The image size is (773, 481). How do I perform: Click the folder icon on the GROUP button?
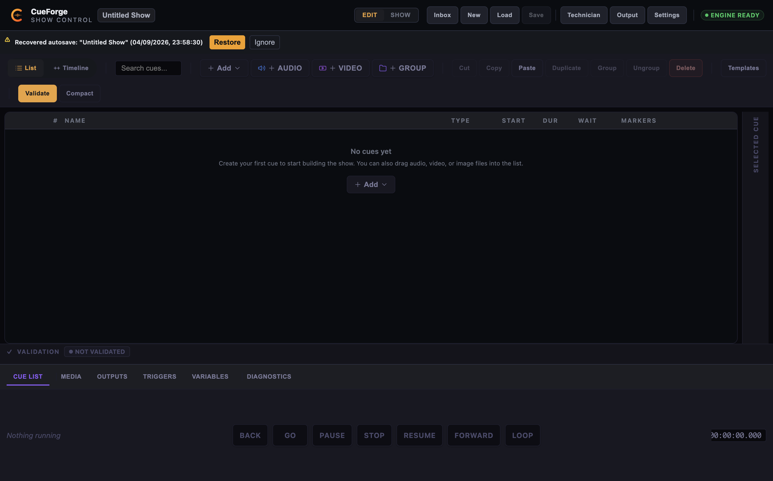(383, 68)
